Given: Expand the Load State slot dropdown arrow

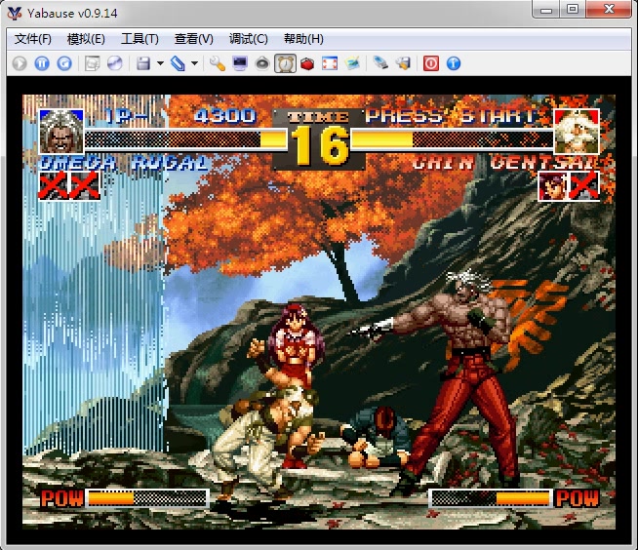Looking at the screenshot, I should 194,63.
